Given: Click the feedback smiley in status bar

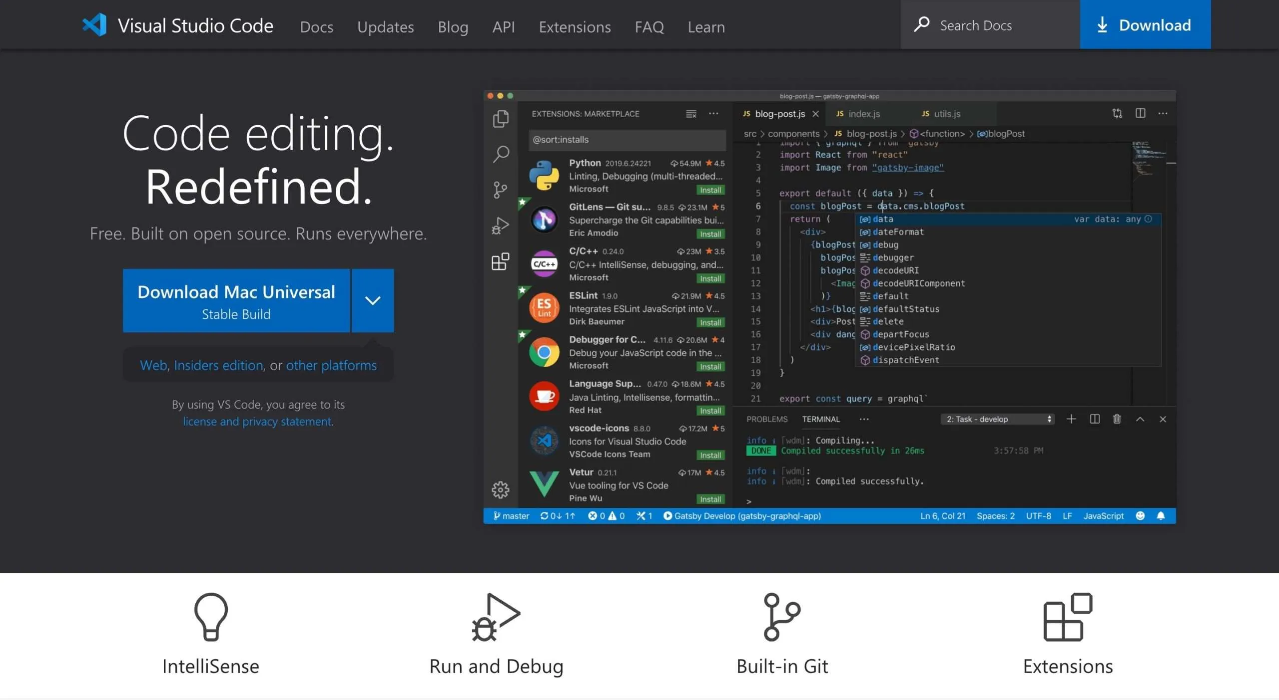Looking at the screenshot, I should [x=1140, y=516].
